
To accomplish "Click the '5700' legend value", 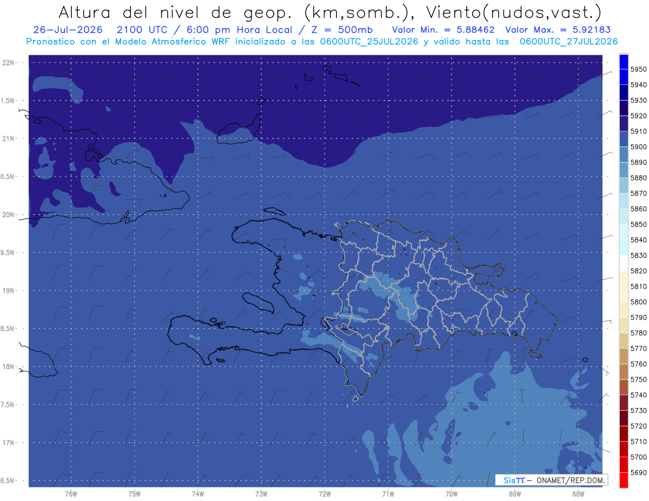I will pyautogui.click(x=639, y=457).
